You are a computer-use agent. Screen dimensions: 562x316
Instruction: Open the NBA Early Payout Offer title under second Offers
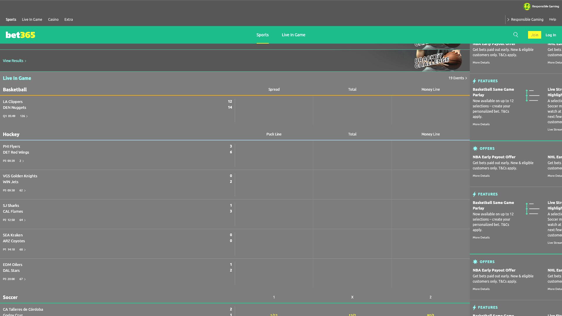click(x=494, y=270)
